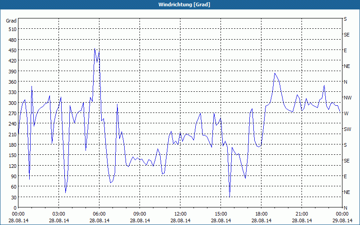
Task: Select the W compass label
Action: pos(346,113)
